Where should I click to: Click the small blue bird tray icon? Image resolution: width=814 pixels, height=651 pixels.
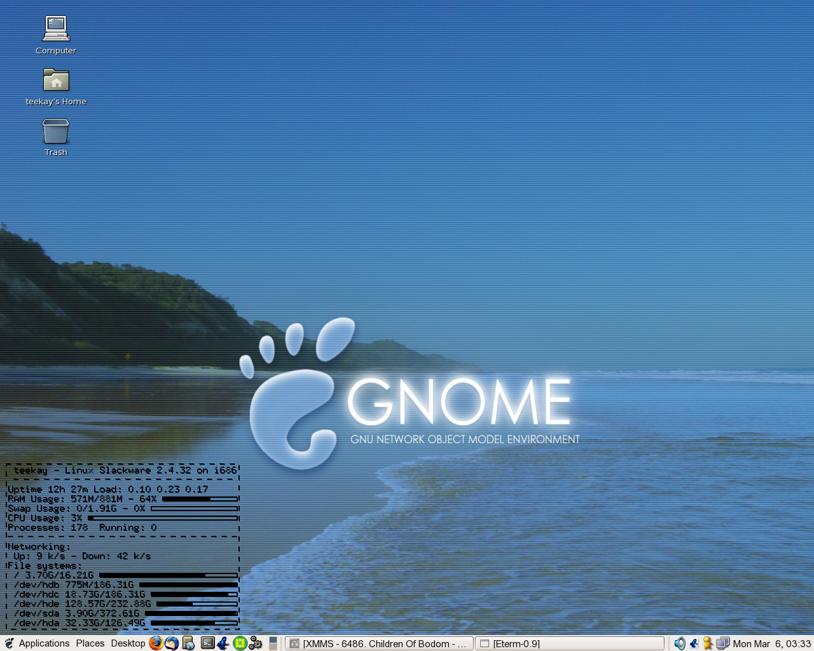point(694,643)
